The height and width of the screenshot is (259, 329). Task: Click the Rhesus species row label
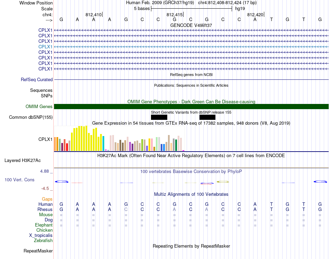point(45,209)
